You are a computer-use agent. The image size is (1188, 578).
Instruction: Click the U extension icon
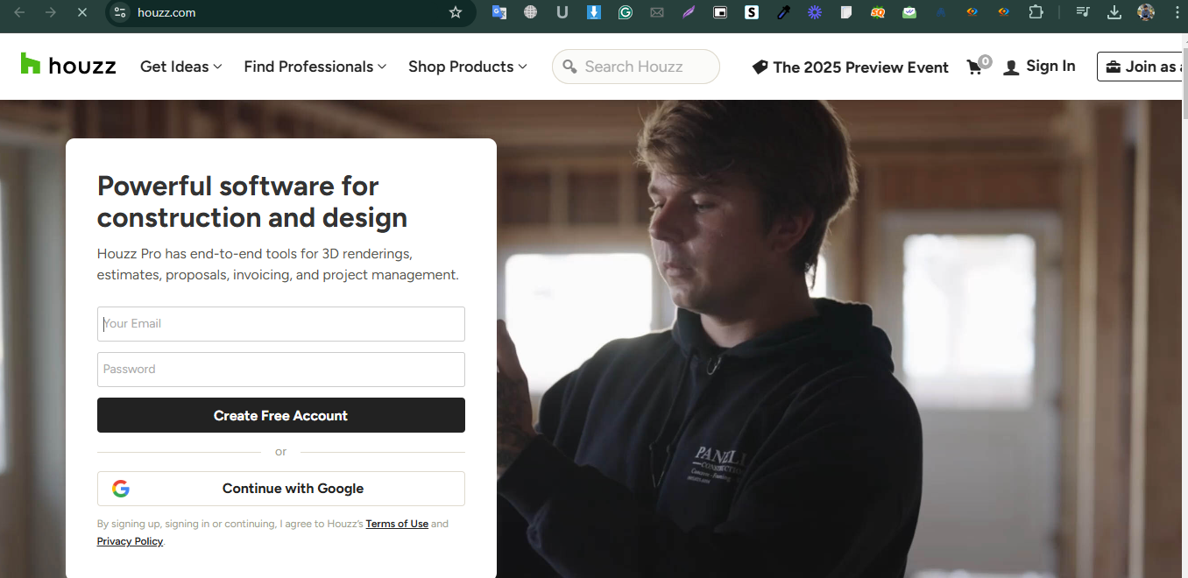[562, 12]
